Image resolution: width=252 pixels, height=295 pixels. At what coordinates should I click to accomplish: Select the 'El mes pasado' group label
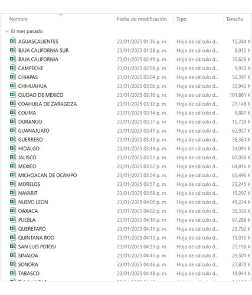pos(27,31)
